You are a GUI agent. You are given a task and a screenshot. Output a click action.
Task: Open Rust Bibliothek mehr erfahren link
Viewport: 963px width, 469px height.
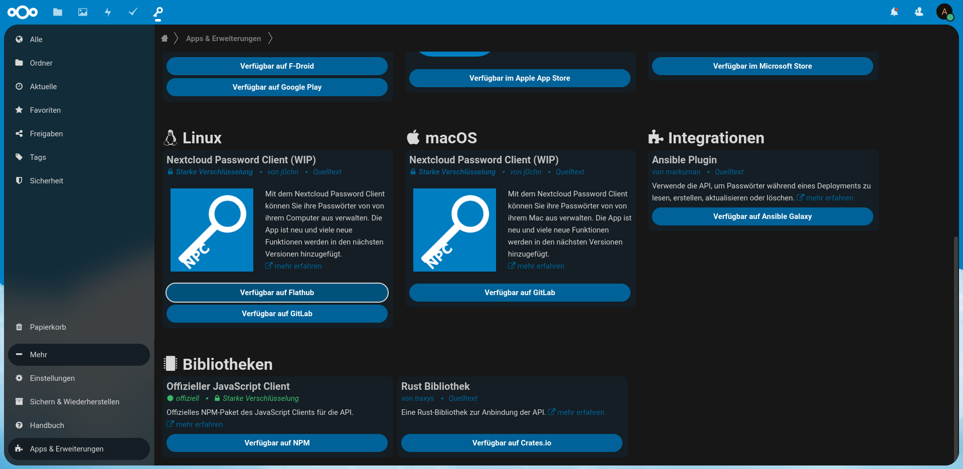coord(576,412)
